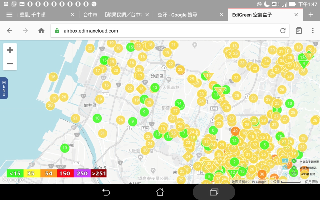This screenshot has height=200, width=320.
Task: Tap the Android recent apps button
Action: (214, 192)
